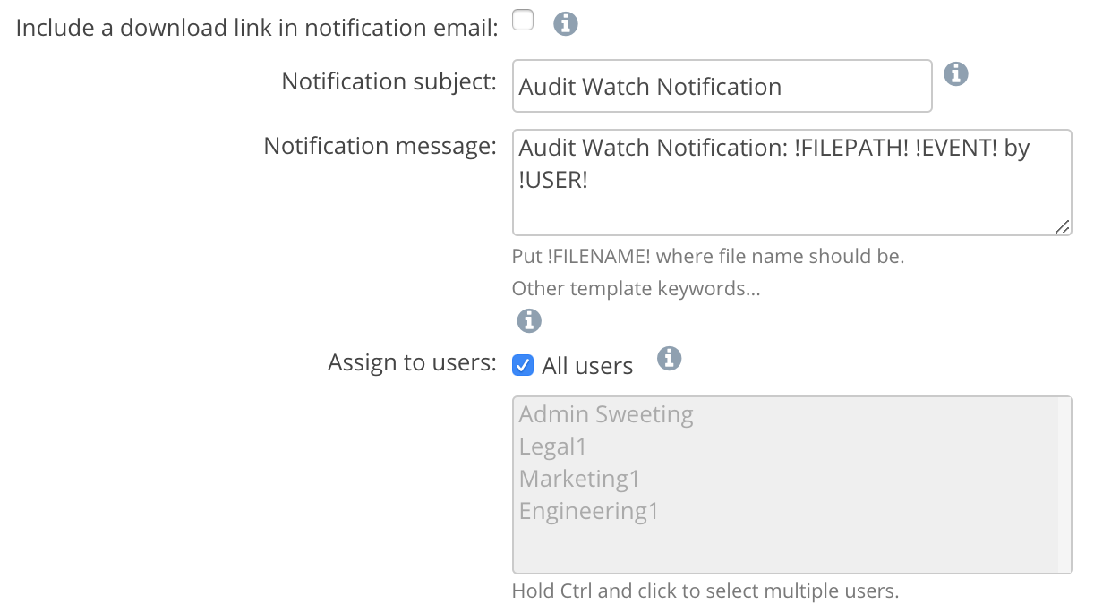
Task: Select Admin Sweeting in the users list
Action: click(606, 414)
